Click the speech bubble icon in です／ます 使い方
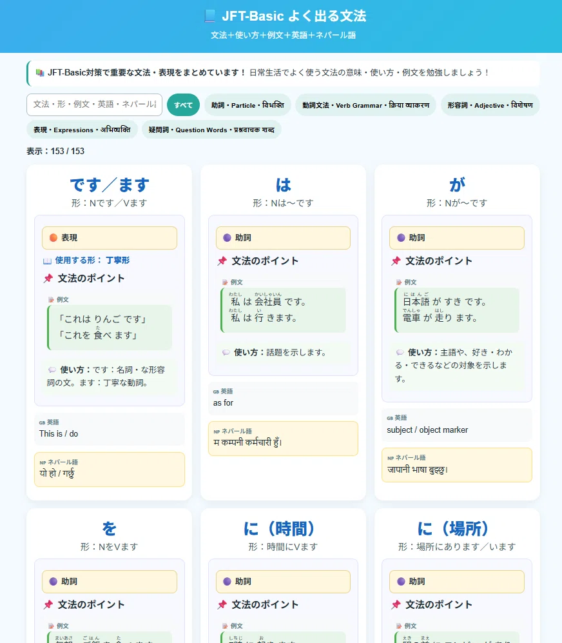Screen dimensions: 562x643 tap(52, 370)
